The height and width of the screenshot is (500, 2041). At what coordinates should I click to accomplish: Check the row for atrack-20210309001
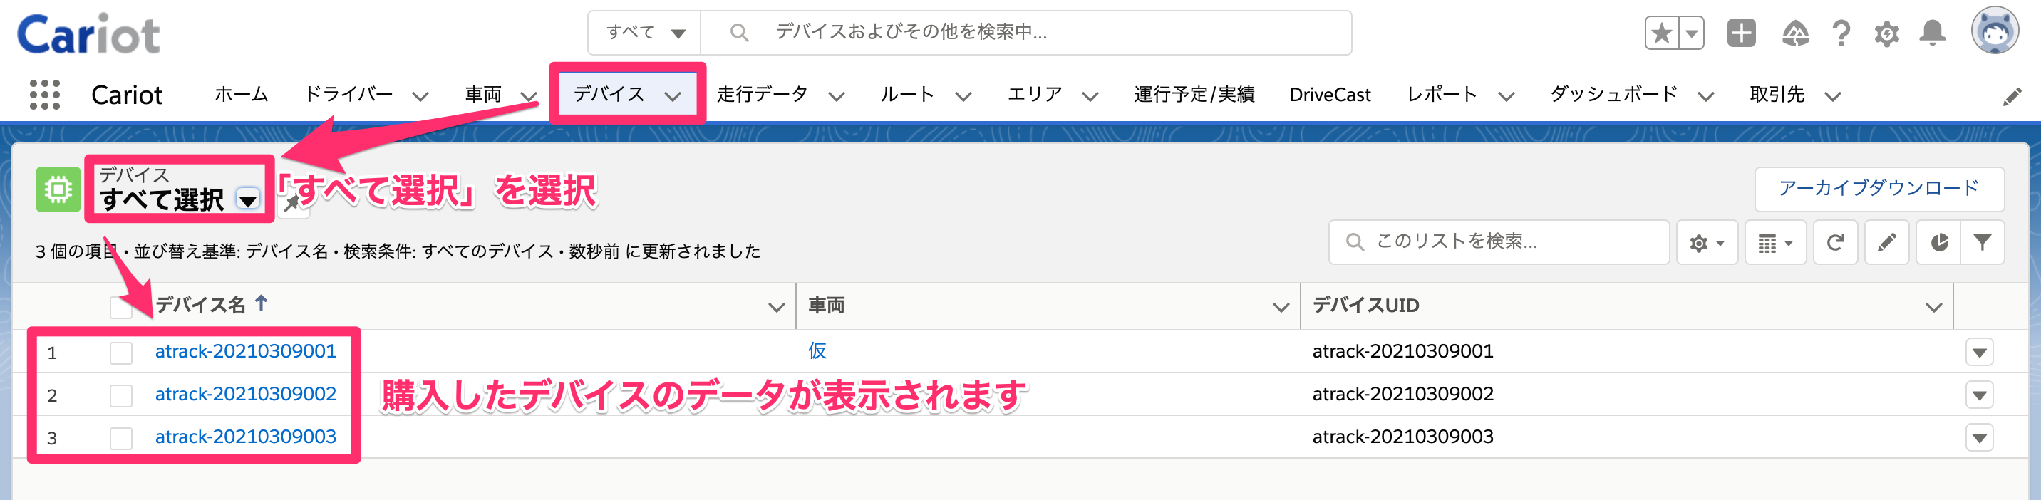121,353
